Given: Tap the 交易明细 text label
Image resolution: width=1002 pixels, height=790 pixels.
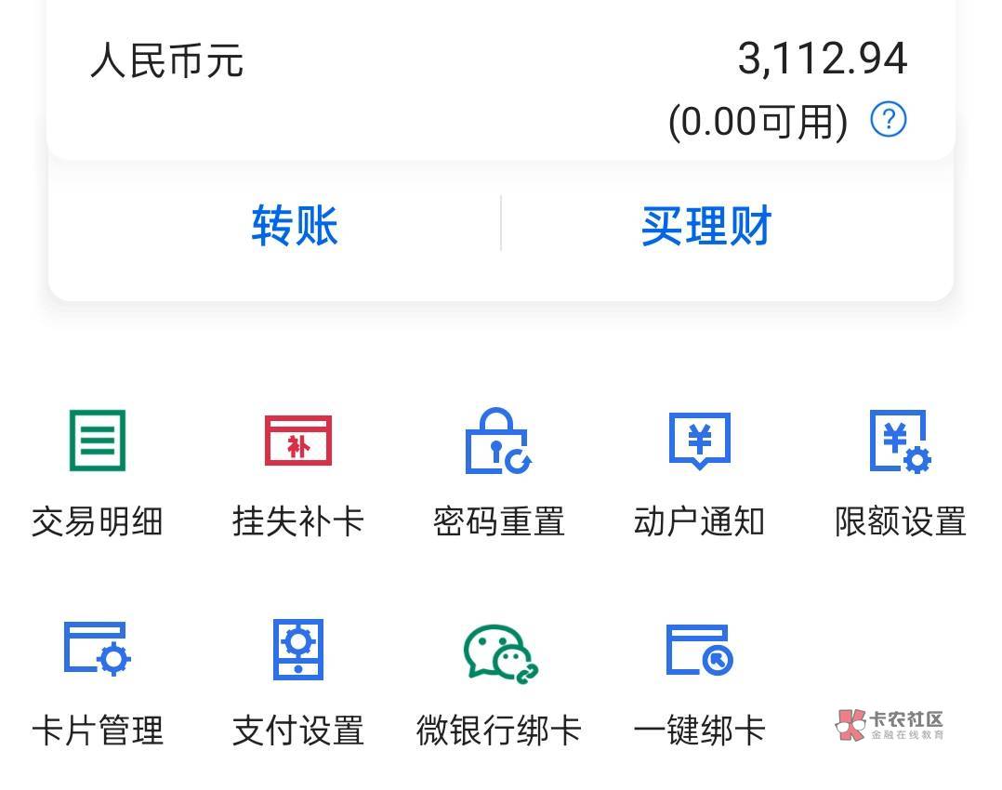Looking at the screenshot, I should point(97,521).
